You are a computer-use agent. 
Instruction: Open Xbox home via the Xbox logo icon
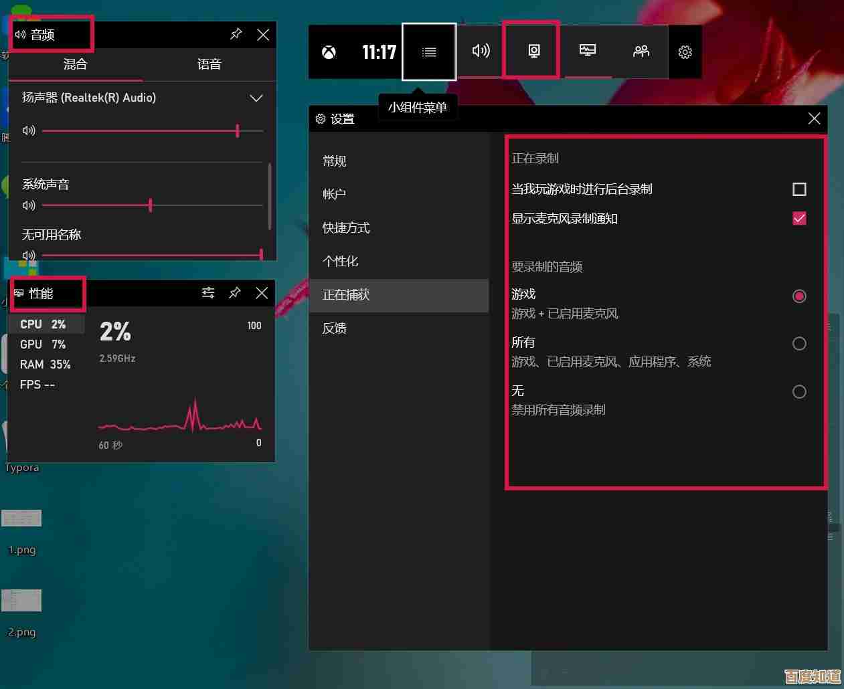328,52
